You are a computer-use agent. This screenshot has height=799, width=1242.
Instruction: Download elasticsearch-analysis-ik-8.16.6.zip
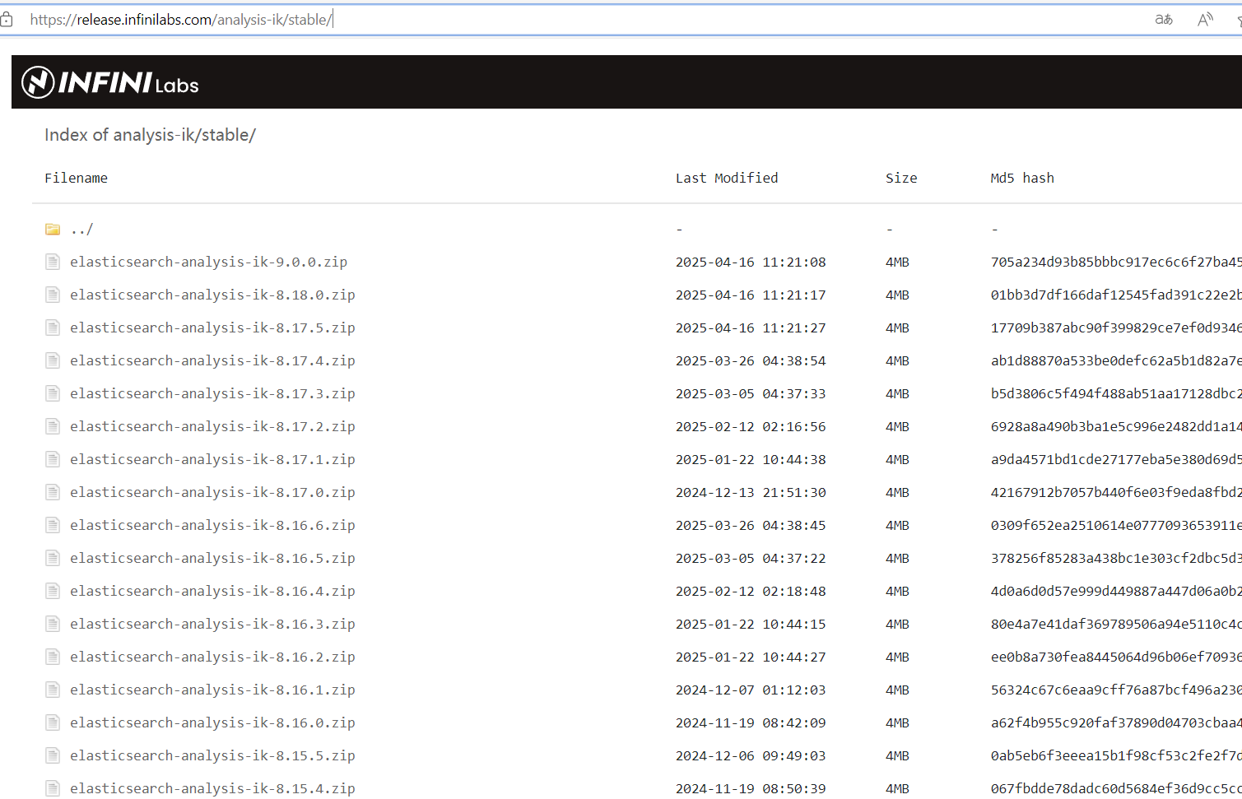[212, 525]
